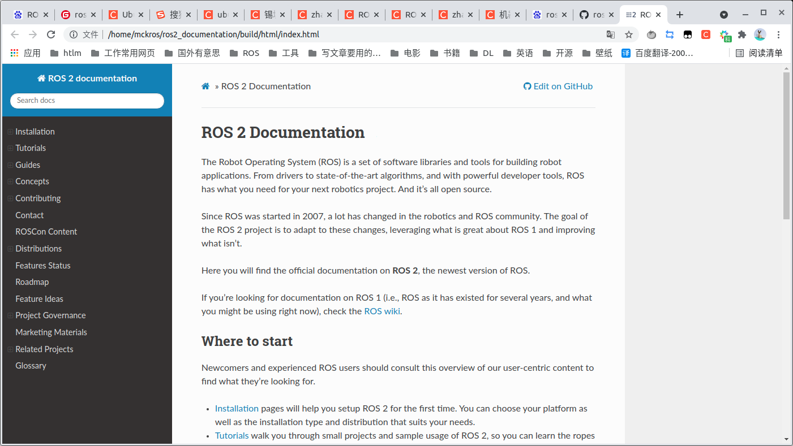
Task: Expand the Installation section in the sidebar
Action: (10, 131)
